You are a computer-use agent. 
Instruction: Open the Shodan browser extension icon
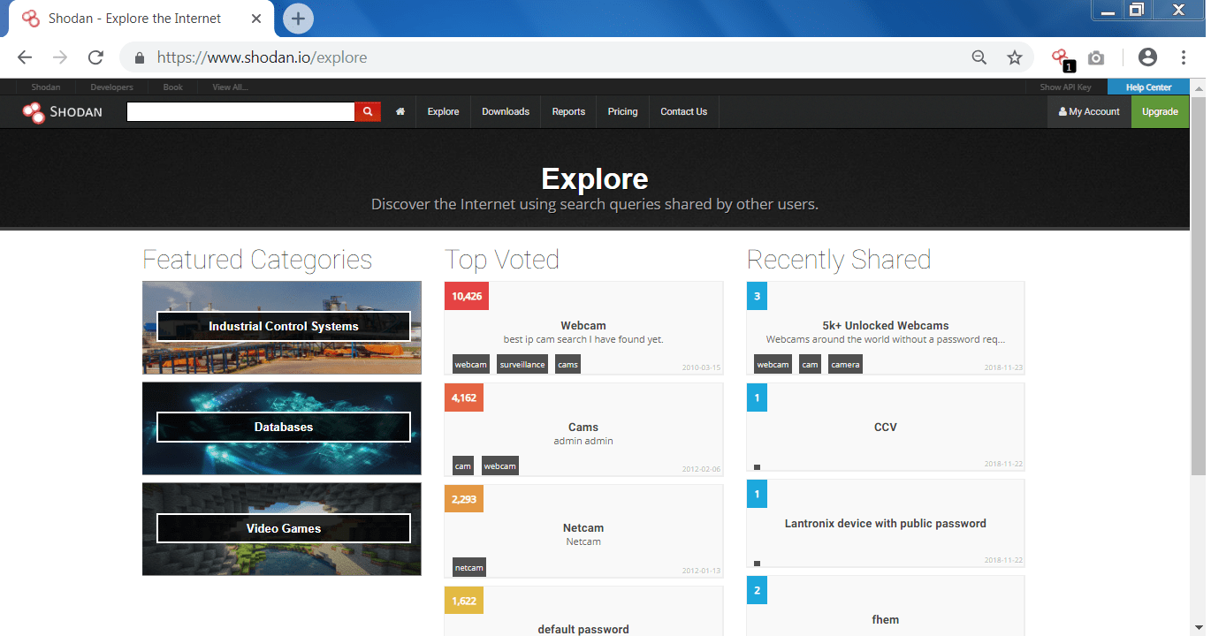(x=1061, y=58)
